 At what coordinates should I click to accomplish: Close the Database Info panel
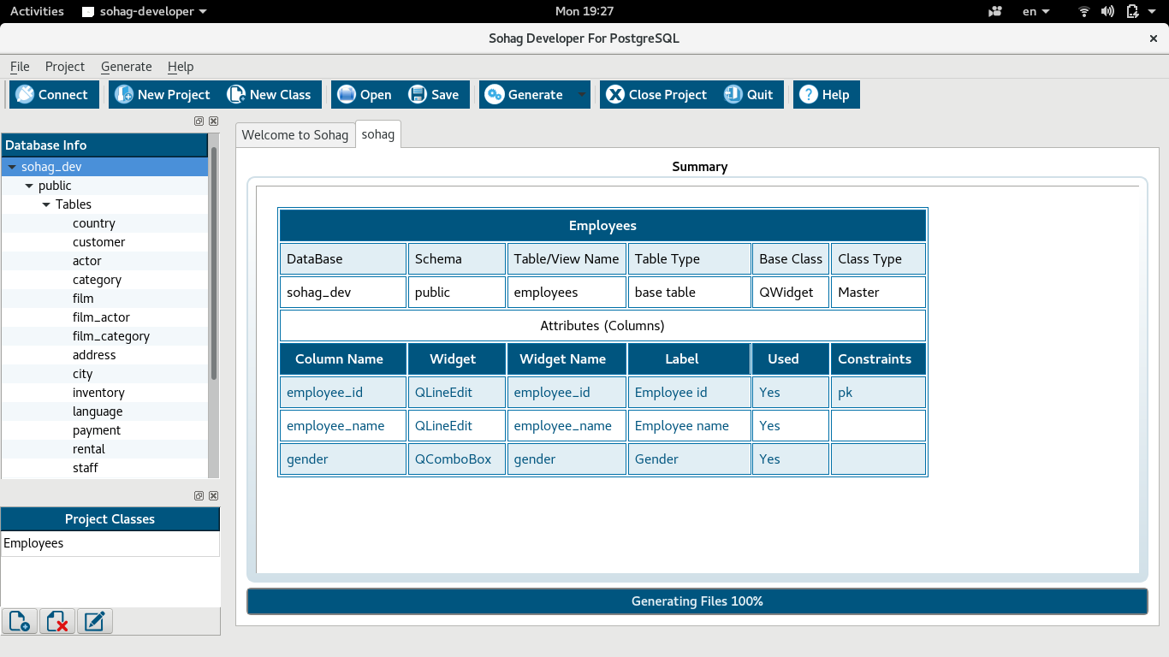[x=213, y=121]
